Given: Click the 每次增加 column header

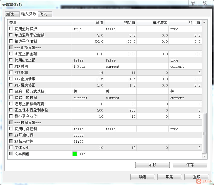Looking at the screenshot, I should pos(152,22).
